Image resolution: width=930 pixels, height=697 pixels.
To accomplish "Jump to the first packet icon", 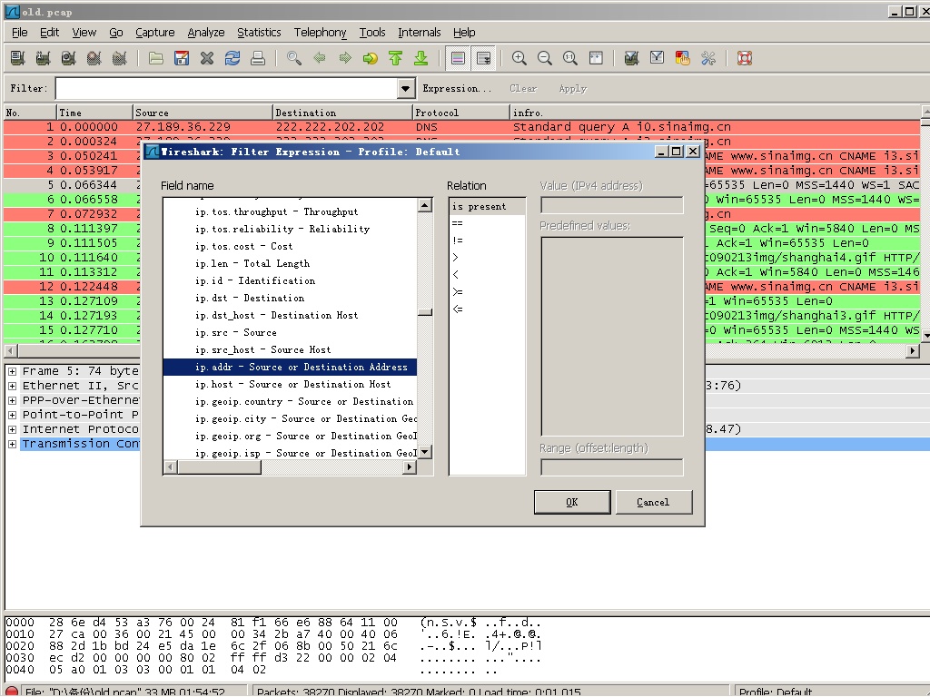I will (396, 58).
